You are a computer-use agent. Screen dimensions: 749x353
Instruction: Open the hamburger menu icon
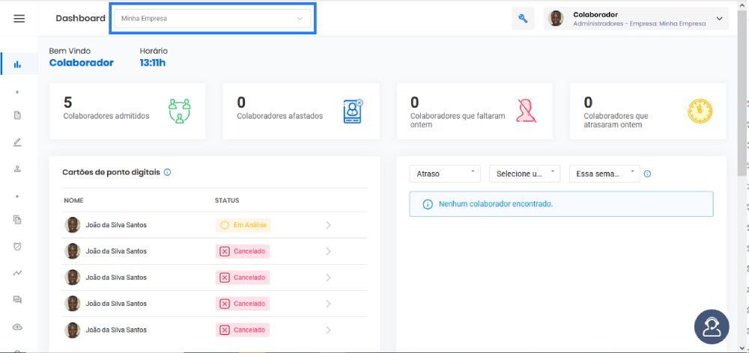[x=19, y=19]
